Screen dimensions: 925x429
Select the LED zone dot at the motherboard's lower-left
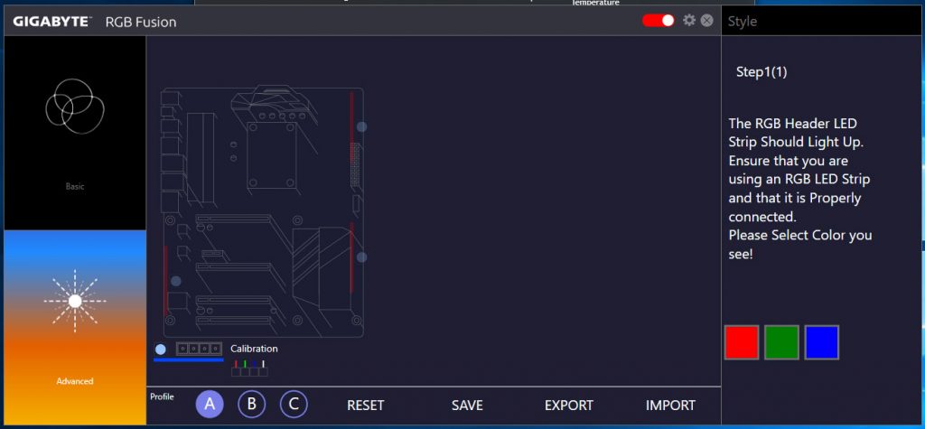tap(176, 281)
